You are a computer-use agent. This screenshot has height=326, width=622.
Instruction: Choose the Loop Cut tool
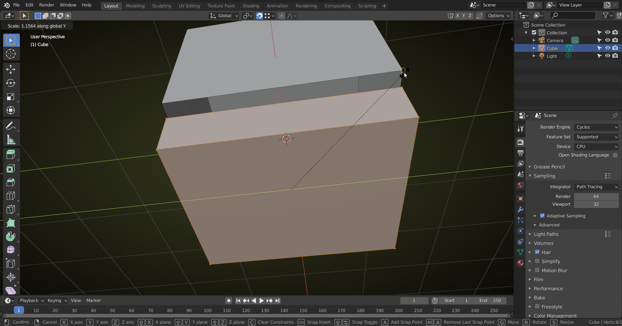11,196
